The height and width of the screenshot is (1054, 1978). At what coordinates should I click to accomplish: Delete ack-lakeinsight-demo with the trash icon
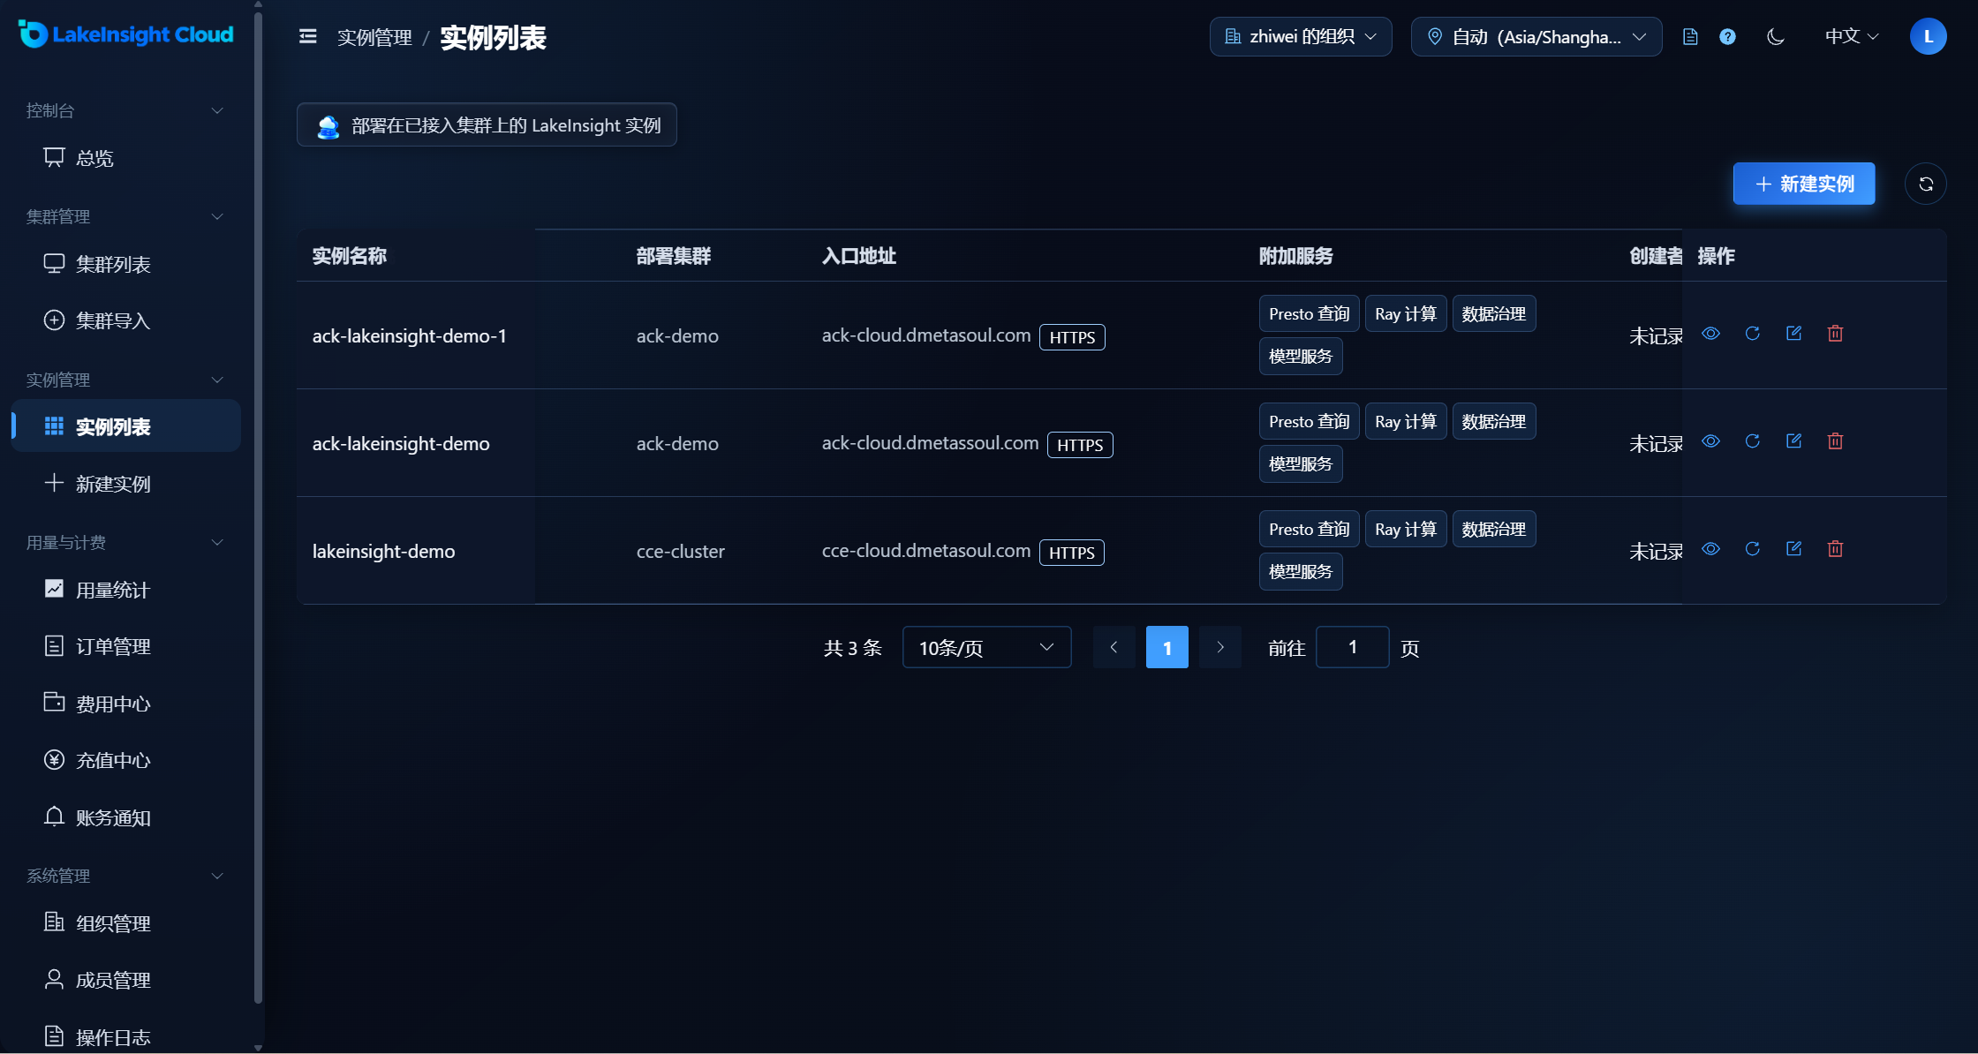[1835, 441]
